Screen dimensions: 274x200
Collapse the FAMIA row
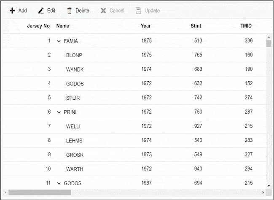tap(59, 41)
